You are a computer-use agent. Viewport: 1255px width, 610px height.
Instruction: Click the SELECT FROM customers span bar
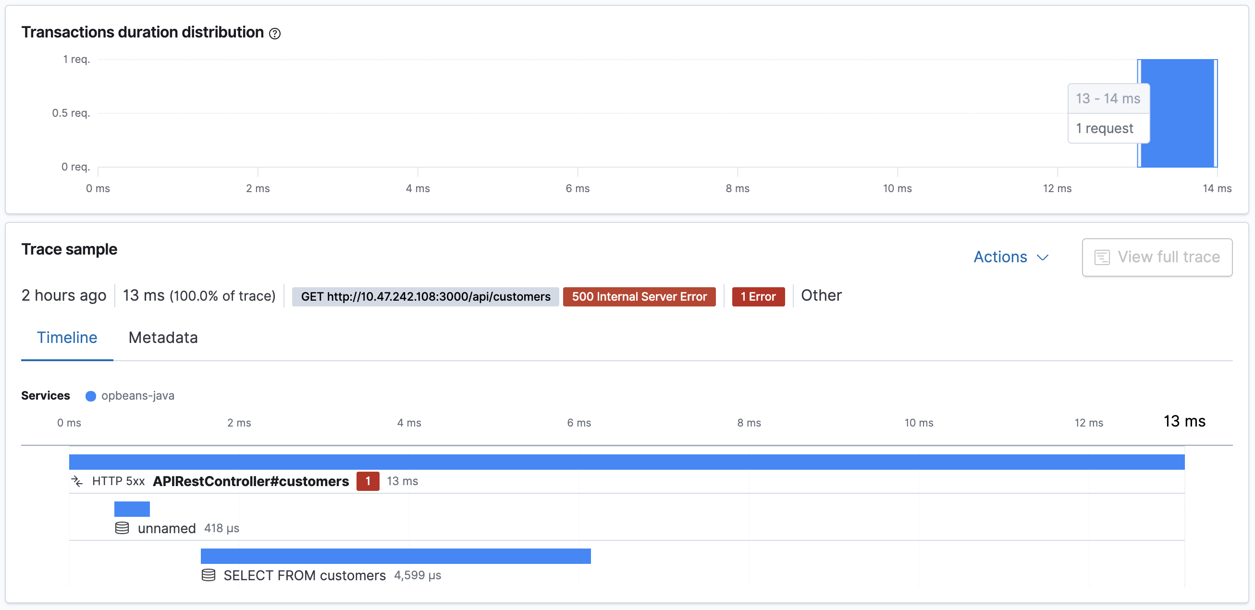point(395,556)
